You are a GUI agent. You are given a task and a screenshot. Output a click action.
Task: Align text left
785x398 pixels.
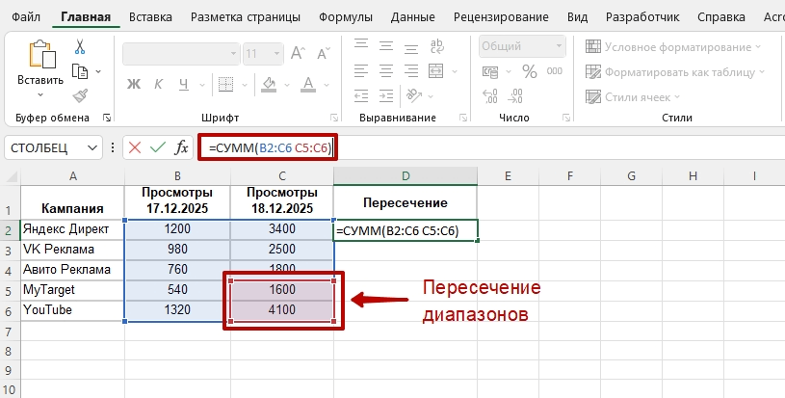361,70
